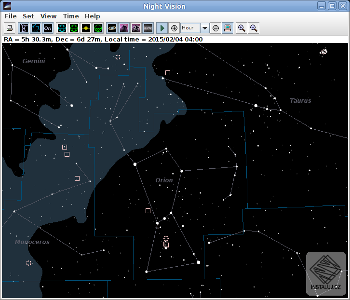Click the Milky Way icon

148,28
